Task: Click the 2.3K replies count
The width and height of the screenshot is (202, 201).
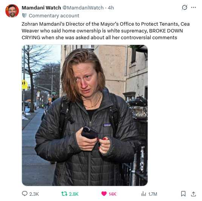Action: [x=34, y=194]
